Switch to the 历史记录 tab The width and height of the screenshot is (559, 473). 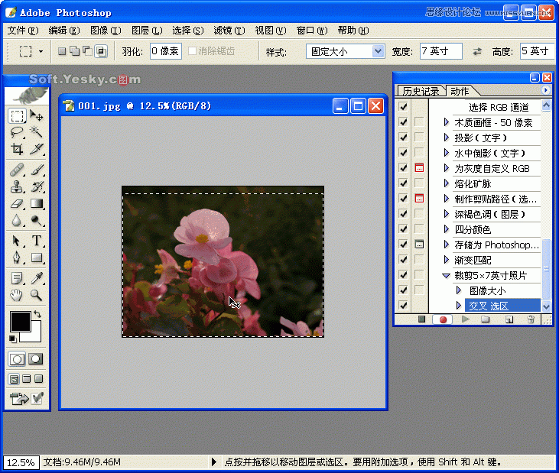click(x=421, y=91)
